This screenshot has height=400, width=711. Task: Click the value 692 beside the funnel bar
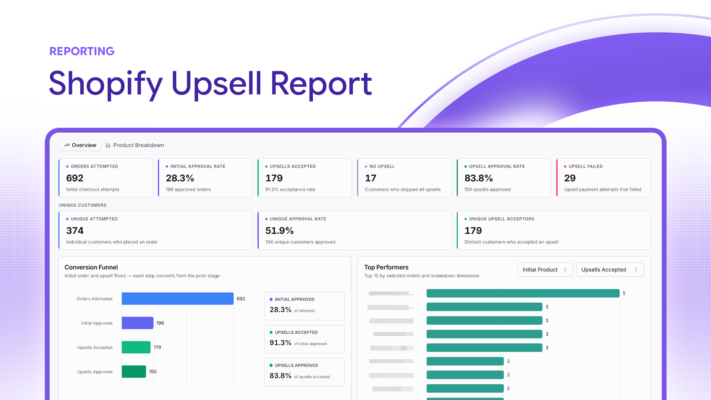(241, 299)
